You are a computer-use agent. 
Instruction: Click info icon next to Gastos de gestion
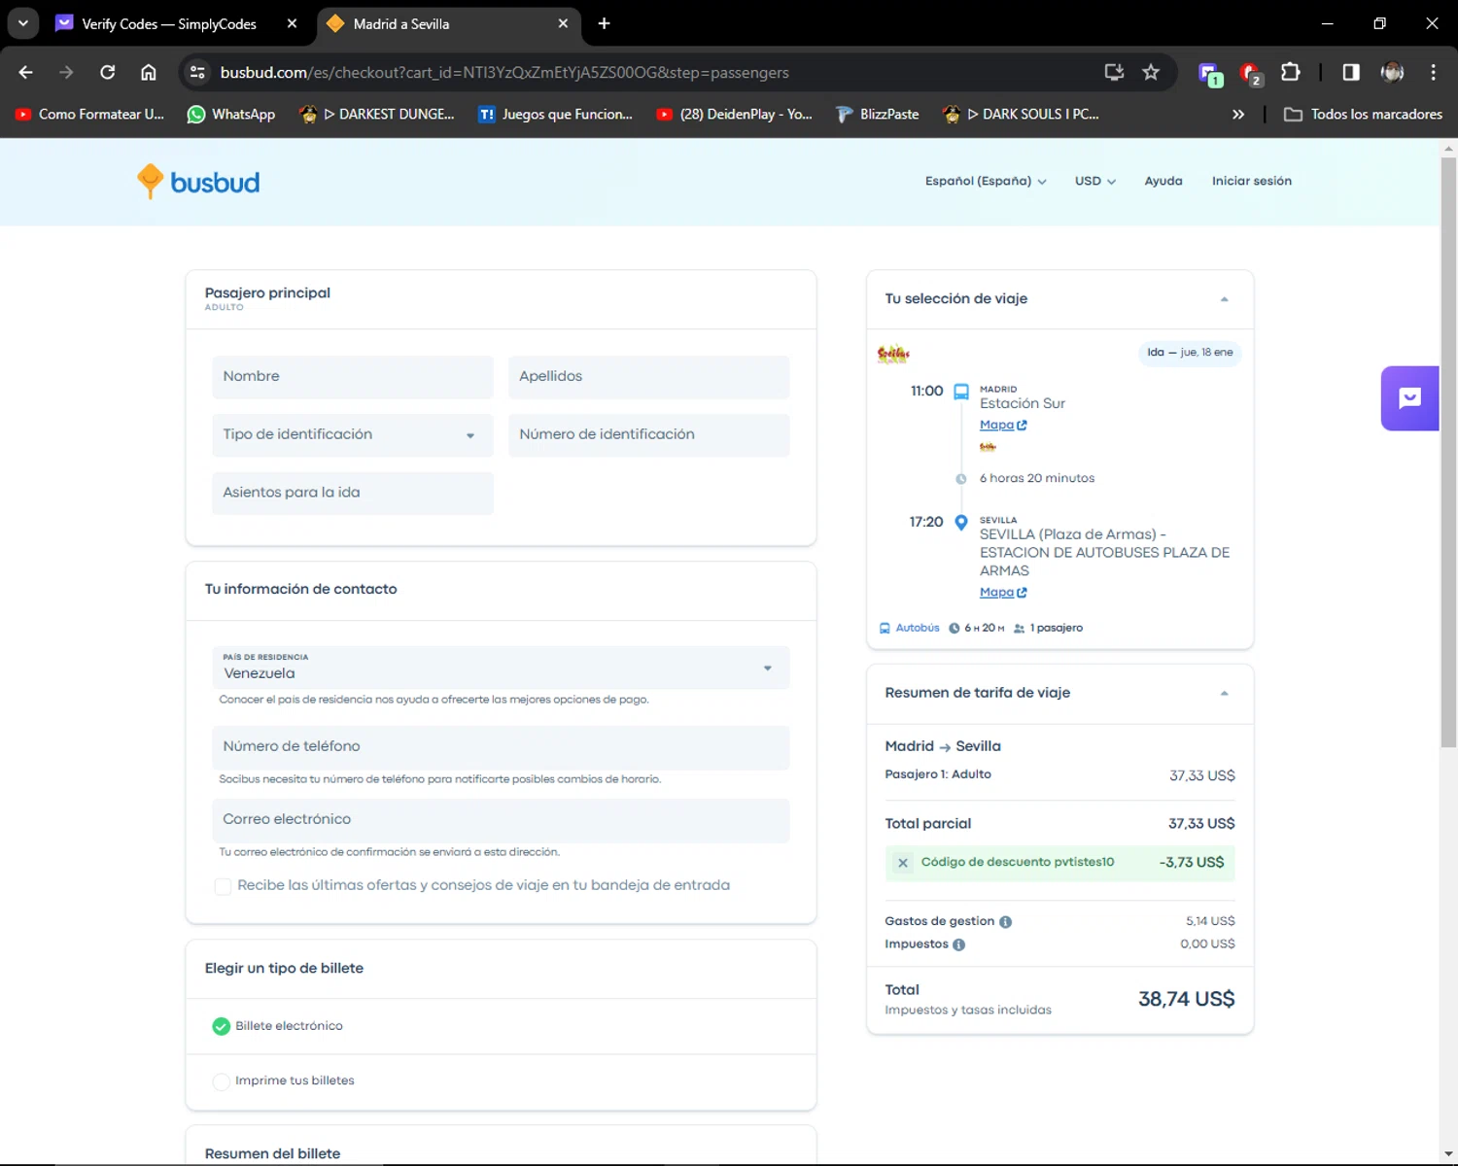[1005, 922]
